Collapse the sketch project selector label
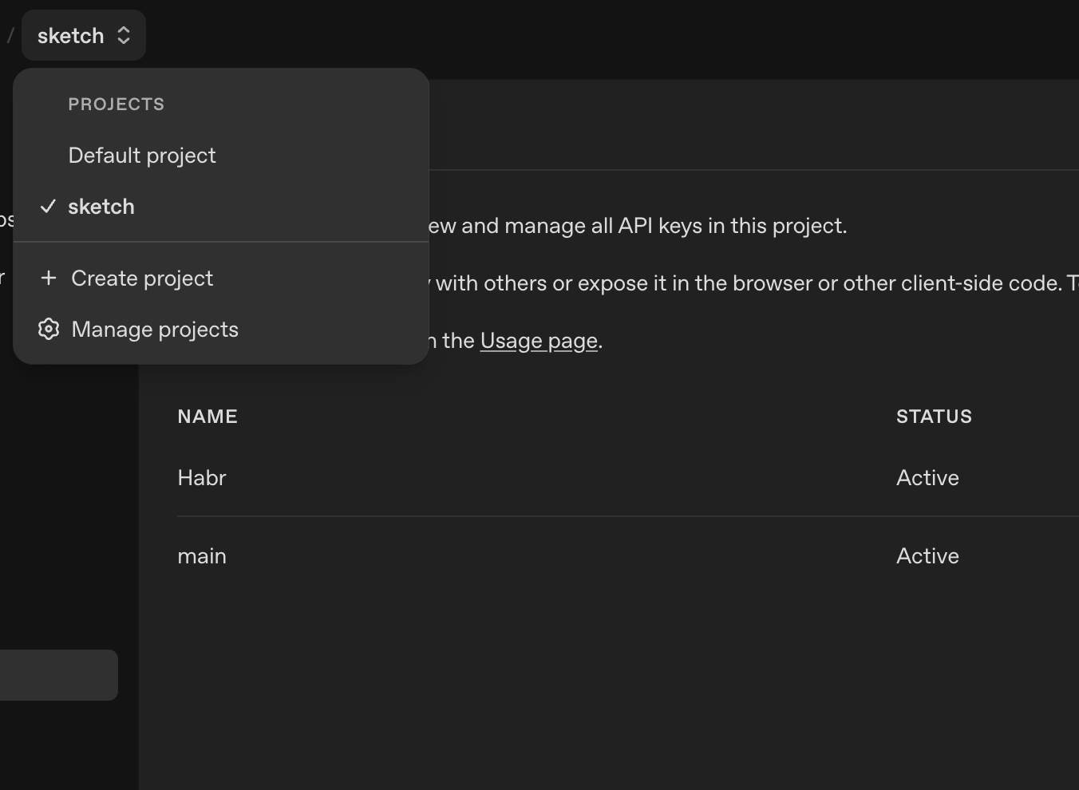This screenshot has width=1079, height=790. pos(70,36)
